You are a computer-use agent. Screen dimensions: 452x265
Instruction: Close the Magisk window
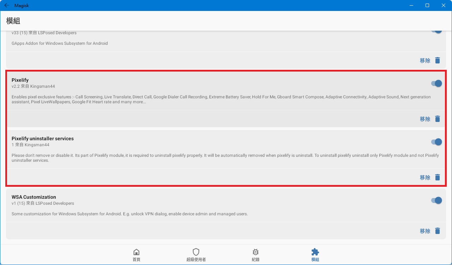coord(444,5)
